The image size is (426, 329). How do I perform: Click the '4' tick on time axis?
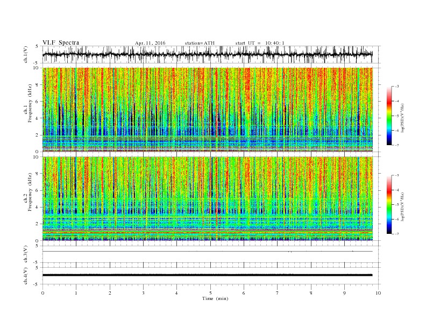point(176,293)
